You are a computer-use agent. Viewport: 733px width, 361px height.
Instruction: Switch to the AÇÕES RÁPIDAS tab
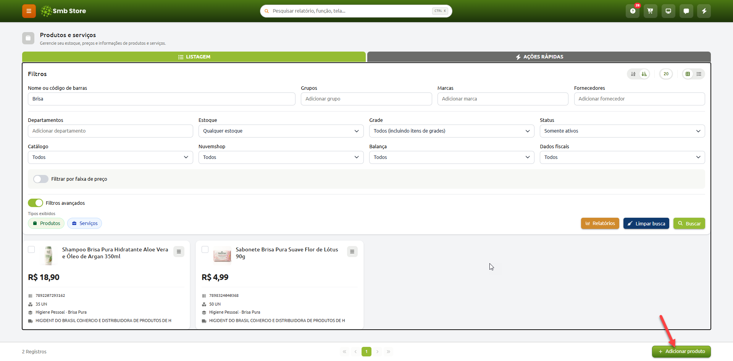click(x=539, y=57)
